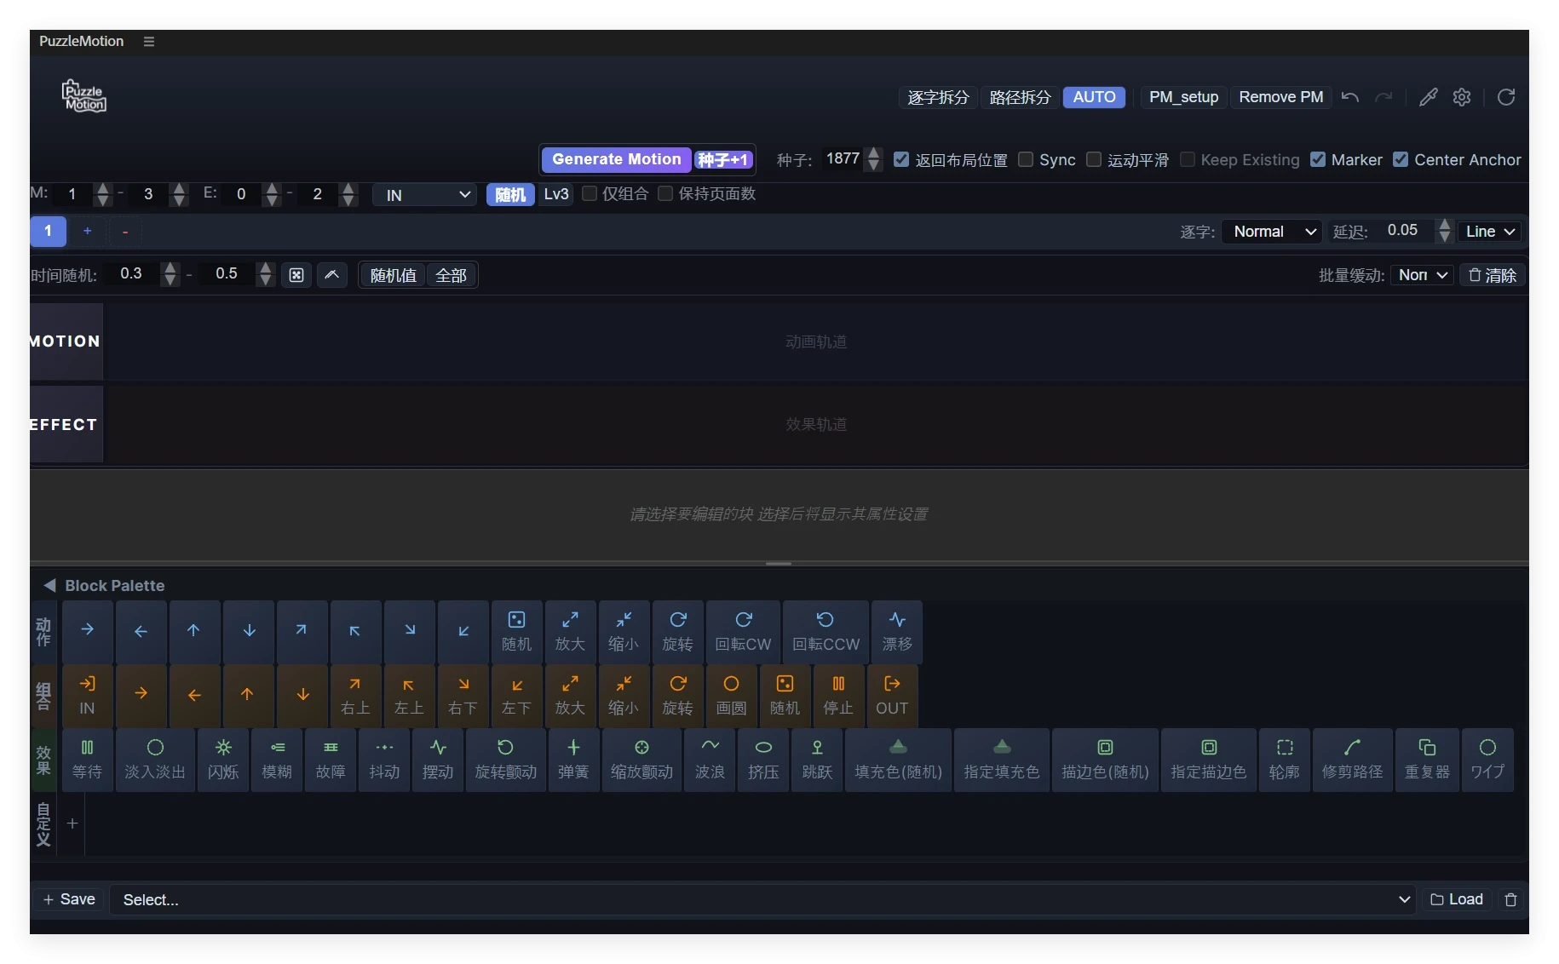Select page tab 1
This screenshot has width=1559, height=964.
(x=48, y=231)
